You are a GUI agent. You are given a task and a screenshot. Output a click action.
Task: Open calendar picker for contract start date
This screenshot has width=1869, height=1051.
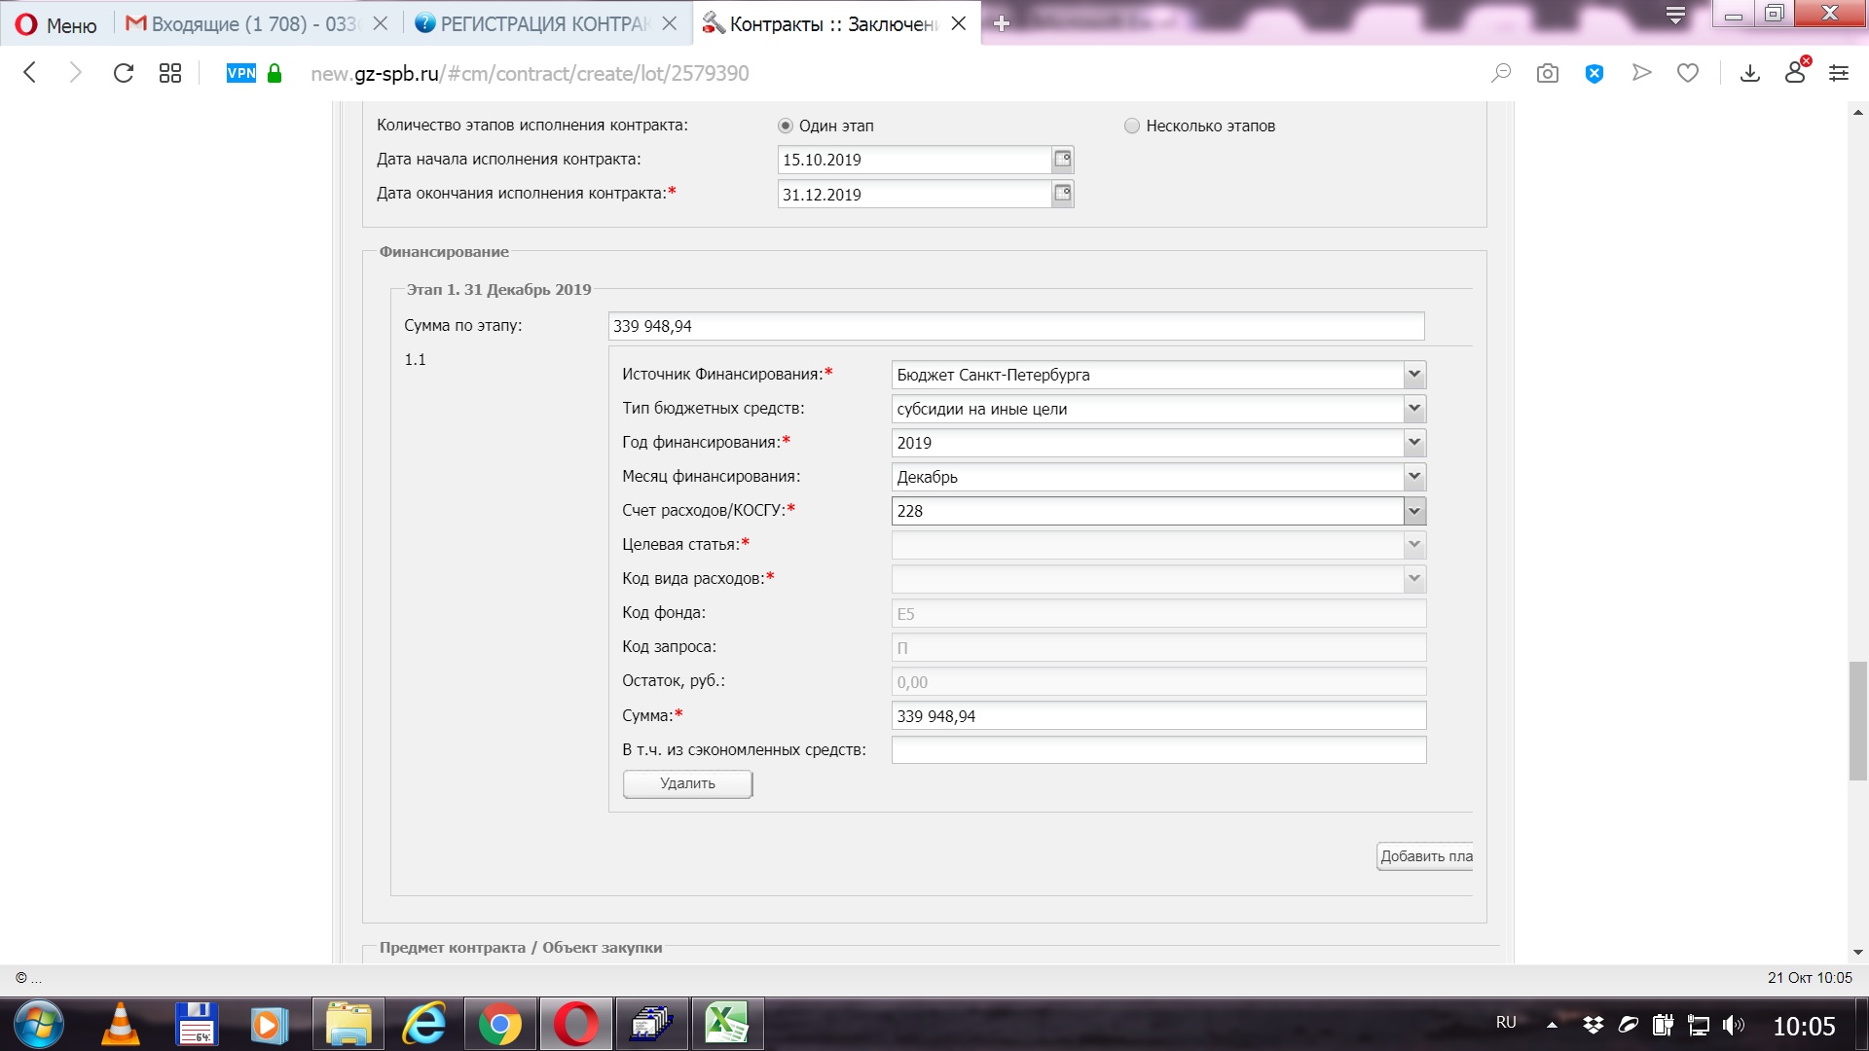[1062, 159]
